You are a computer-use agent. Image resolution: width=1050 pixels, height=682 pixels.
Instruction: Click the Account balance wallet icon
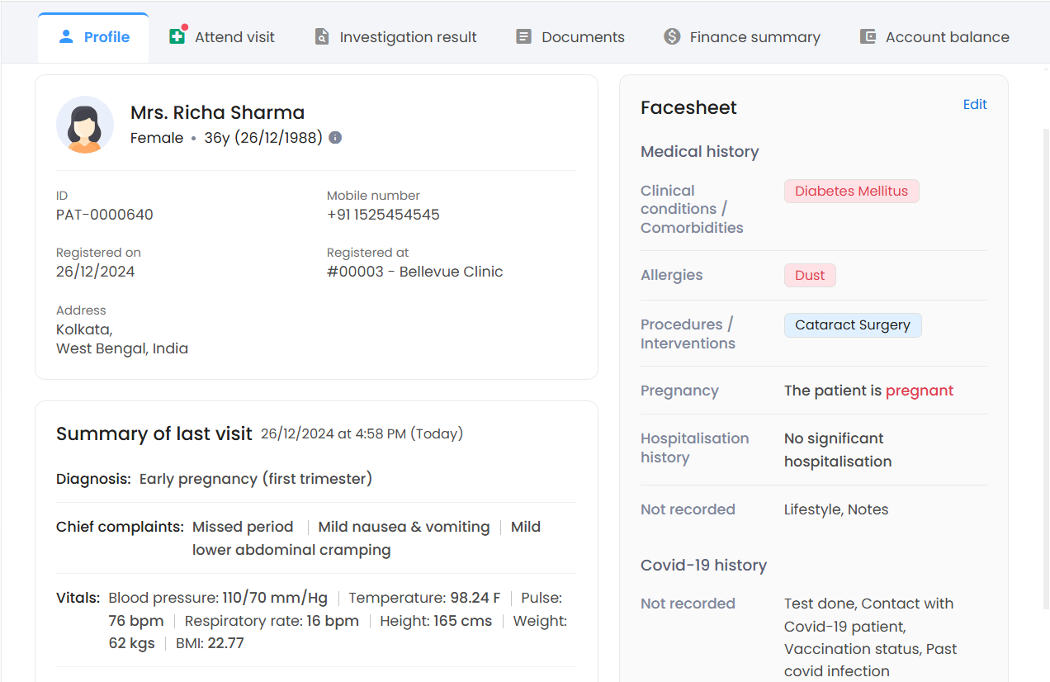(868, 37)
